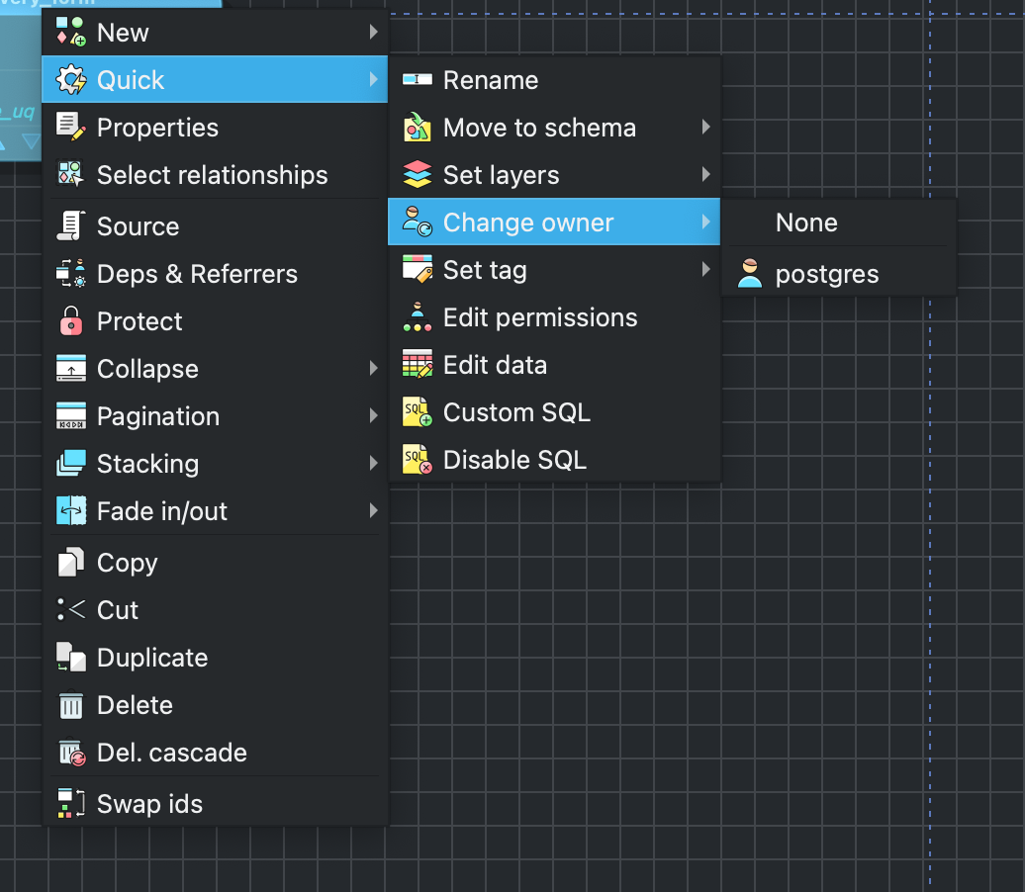The image size is (1025, 892).
Task: Click the Rename icon in the Quick submenu
Action: pos(418,80)
